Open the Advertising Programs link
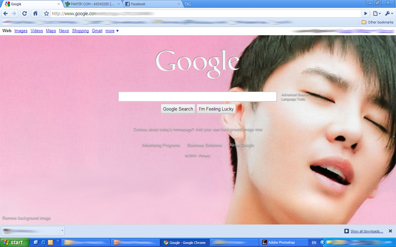Image resolution: width=396 pixels, height=247 pixels. [161, 145]
